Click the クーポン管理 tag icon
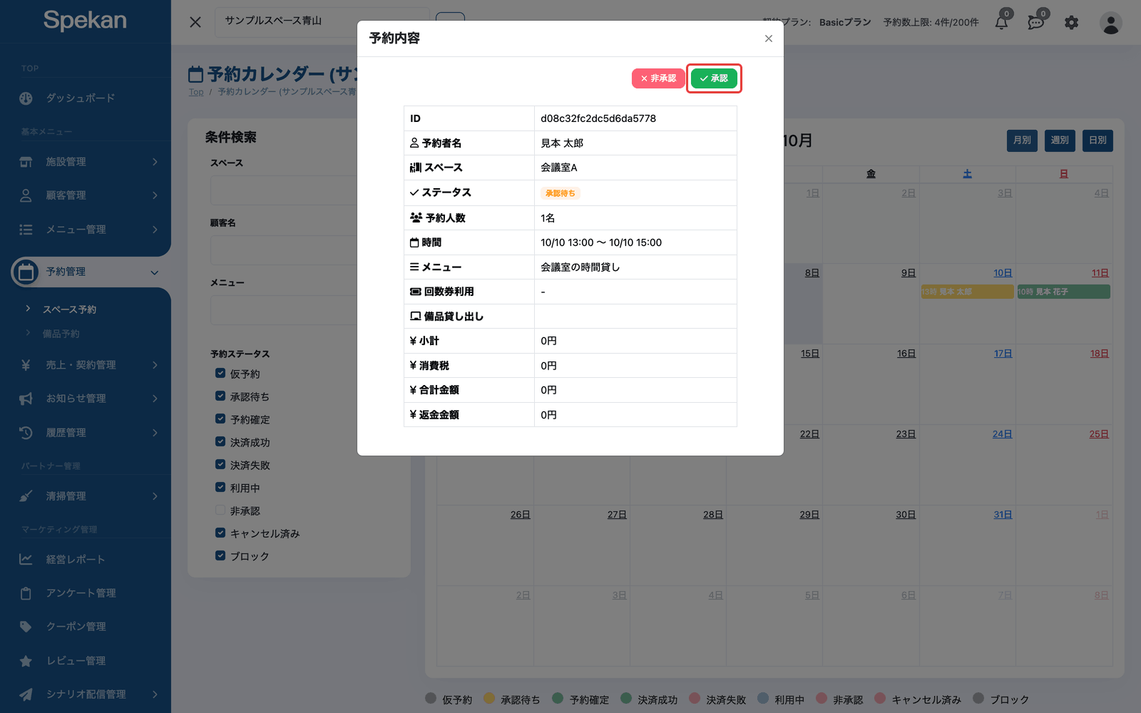This screenshot has width=1141, height=713. tap(26, 627)
